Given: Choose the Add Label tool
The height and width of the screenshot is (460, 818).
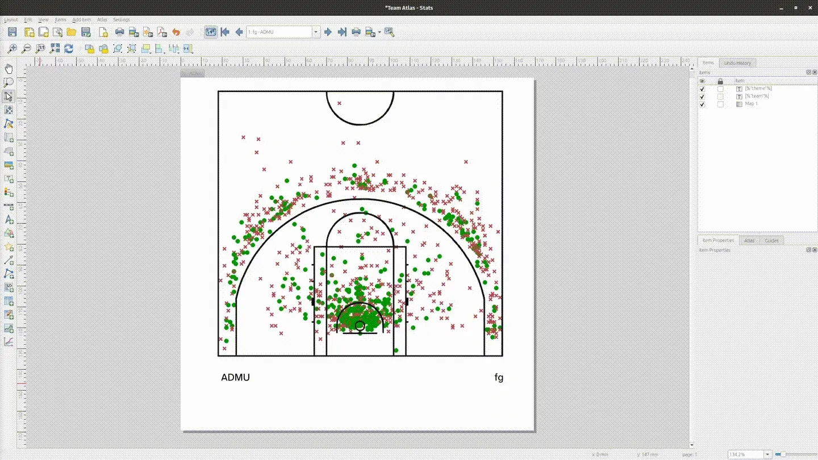Looking at the screenshot, I should [x=9, y=178].
